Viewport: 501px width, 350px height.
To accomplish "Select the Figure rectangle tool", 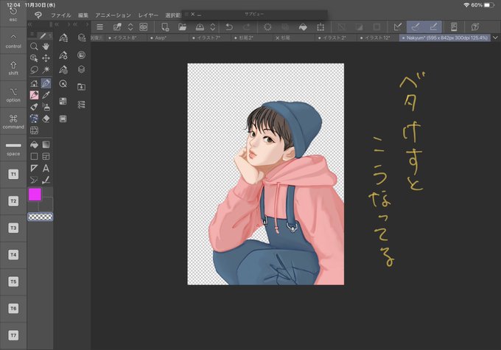I will tap(34, 156).
